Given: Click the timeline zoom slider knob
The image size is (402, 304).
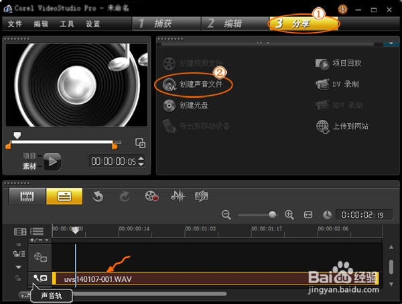Looking at the screenshot, I should point(272,214).
